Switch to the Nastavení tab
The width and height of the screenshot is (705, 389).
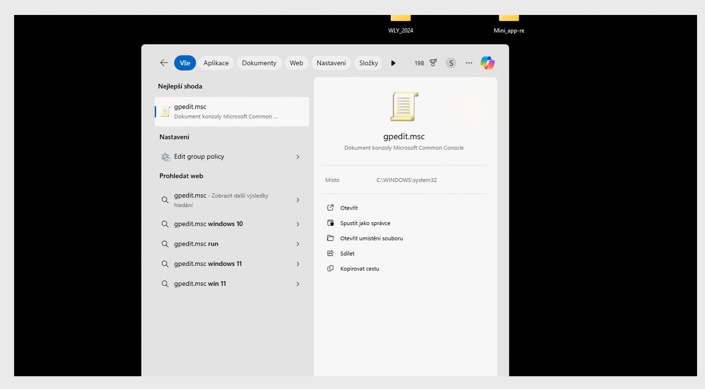pyautogui.click(x=331, y=63)
